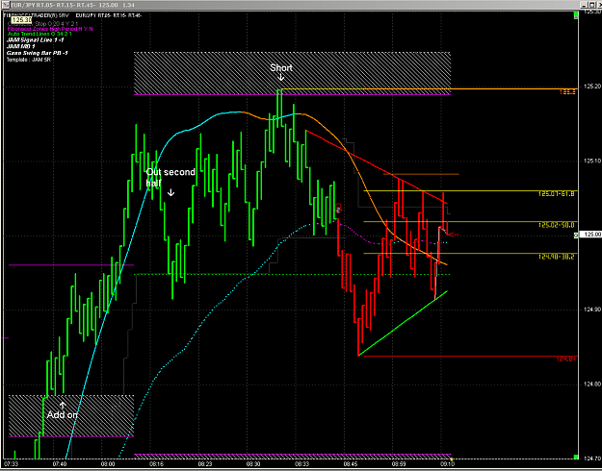Click the 08:30 time axis label
The image size is (602, 471).
(x=253, y=464)
